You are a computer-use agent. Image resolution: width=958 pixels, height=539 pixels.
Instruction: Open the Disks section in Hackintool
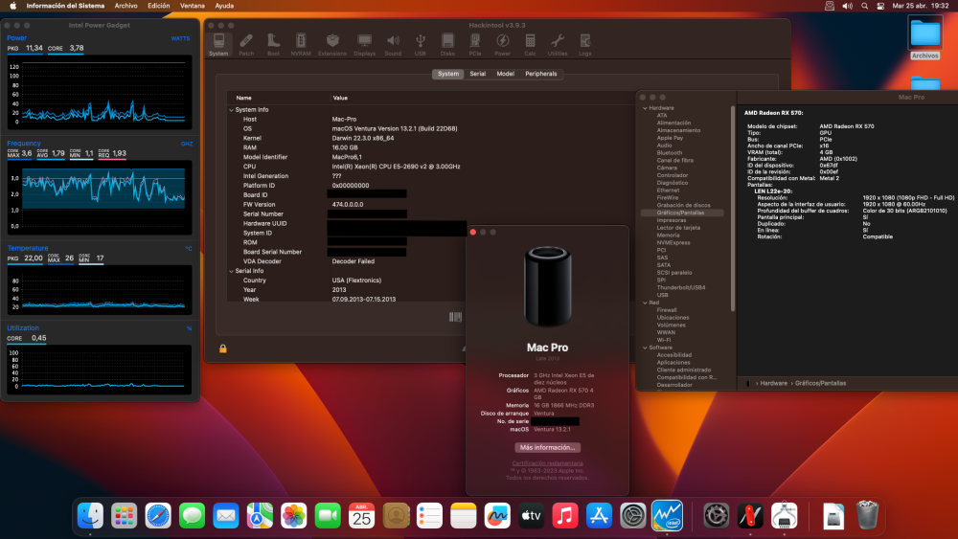click(447, 45)
